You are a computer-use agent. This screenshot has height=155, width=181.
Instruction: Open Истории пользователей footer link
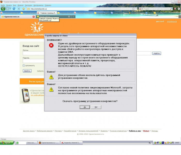click(x=88, y=131)
